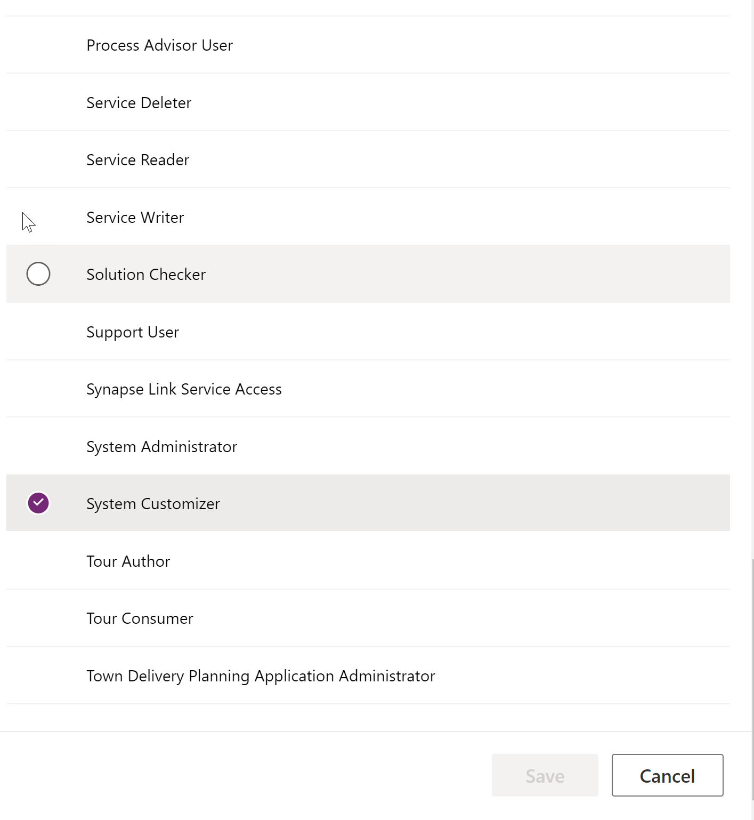Click the Solution Checker role name
The image size is (754, 820).
145,275
